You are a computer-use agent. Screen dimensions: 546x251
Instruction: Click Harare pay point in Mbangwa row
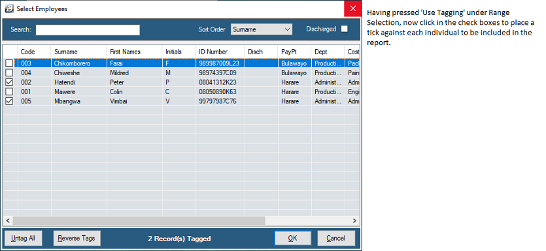(x=290, y=101)
